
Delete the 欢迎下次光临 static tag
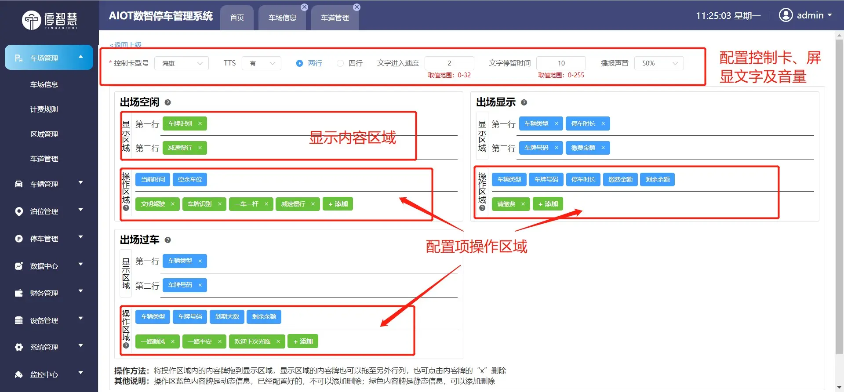click(278, 341)
